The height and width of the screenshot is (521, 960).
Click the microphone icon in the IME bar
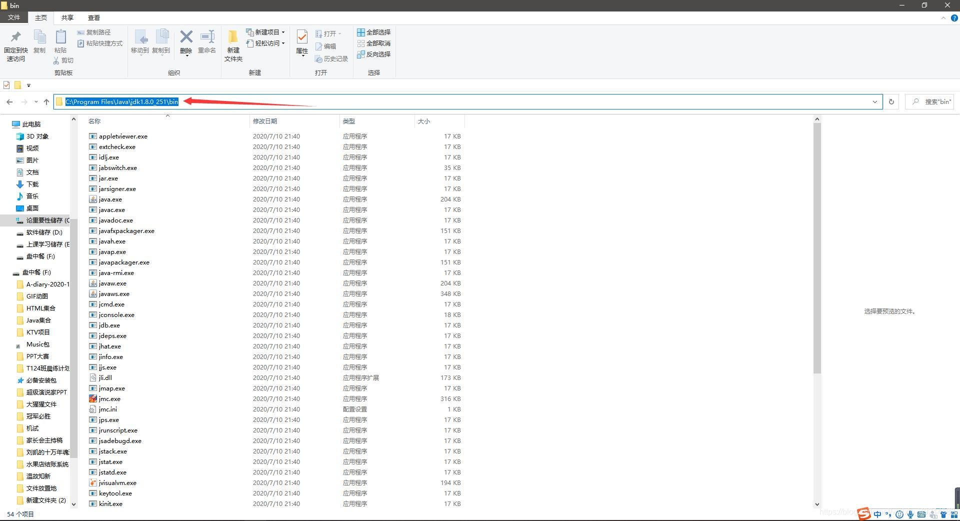(x=910, y=514)
